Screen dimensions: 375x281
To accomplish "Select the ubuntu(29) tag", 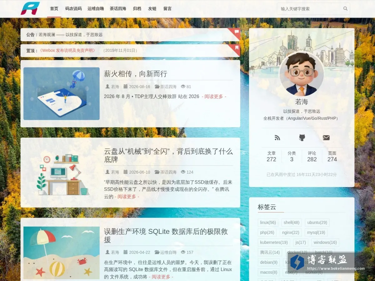I will pyautogui.click(x=317, y=223).
